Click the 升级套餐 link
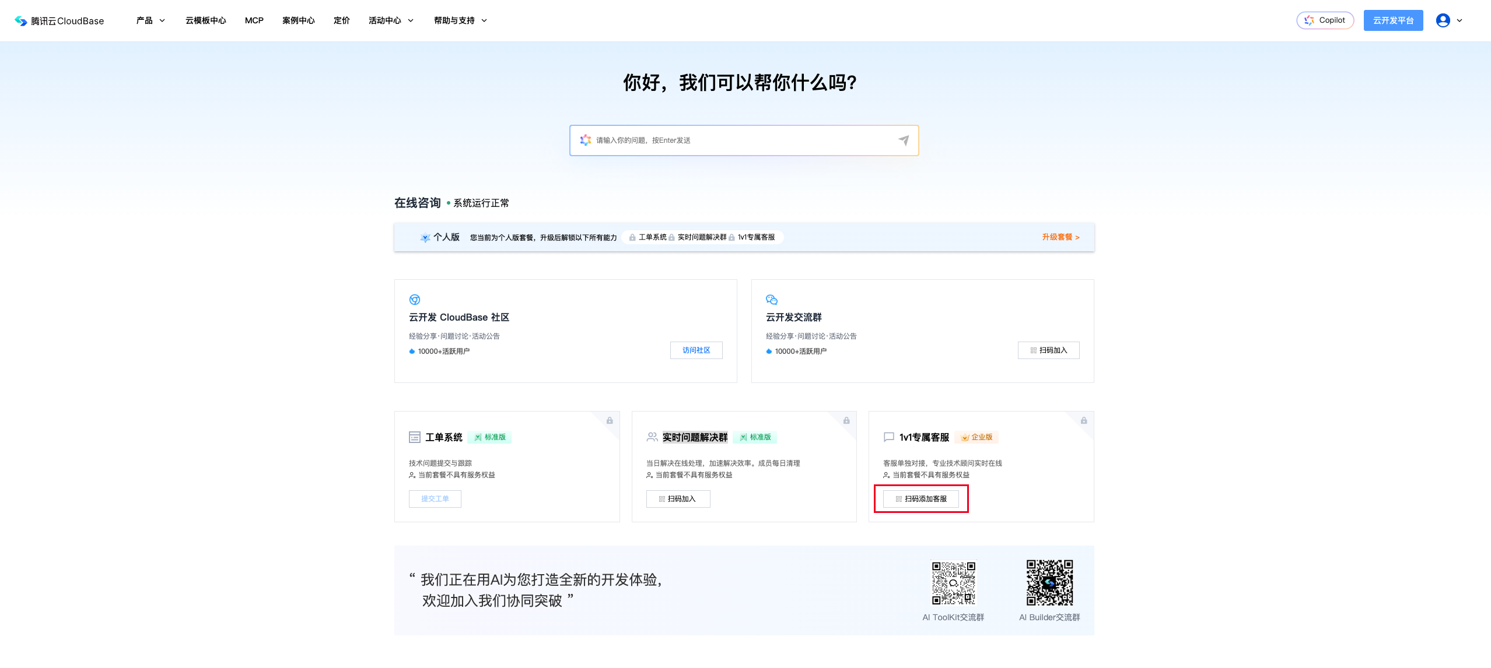The image size is (1491, 668). [x=1060, y=237]
